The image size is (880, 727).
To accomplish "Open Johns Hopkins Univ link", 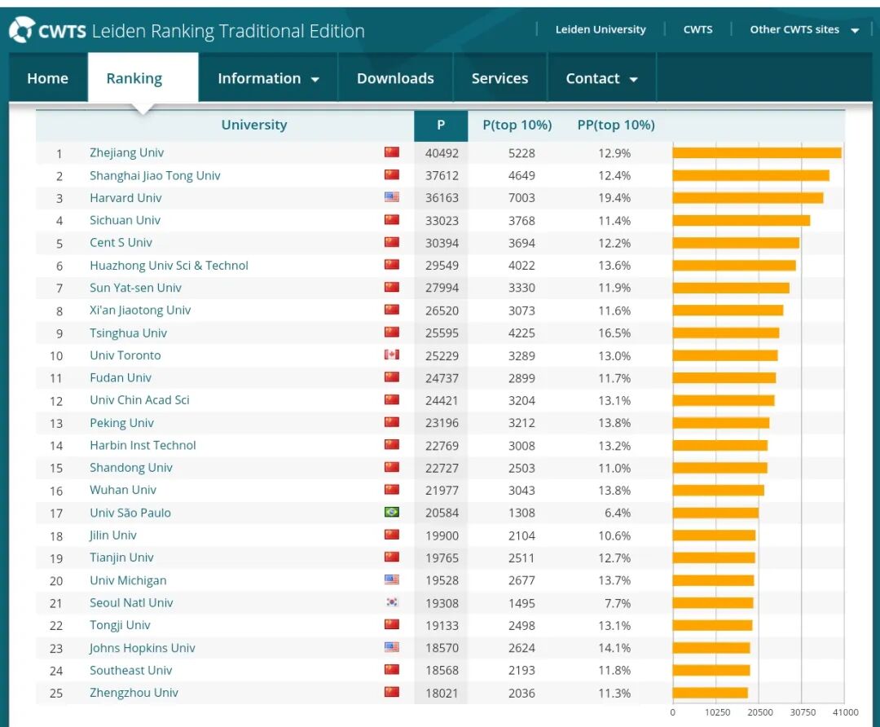I will [142, 648].
